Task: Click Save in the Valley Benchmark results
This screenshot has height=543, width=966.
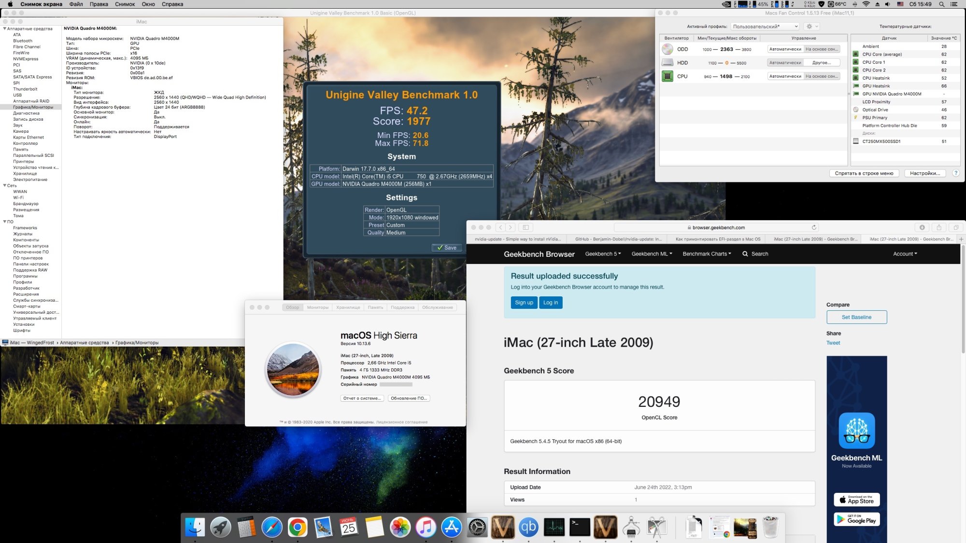Action: (x=447, y=248)
